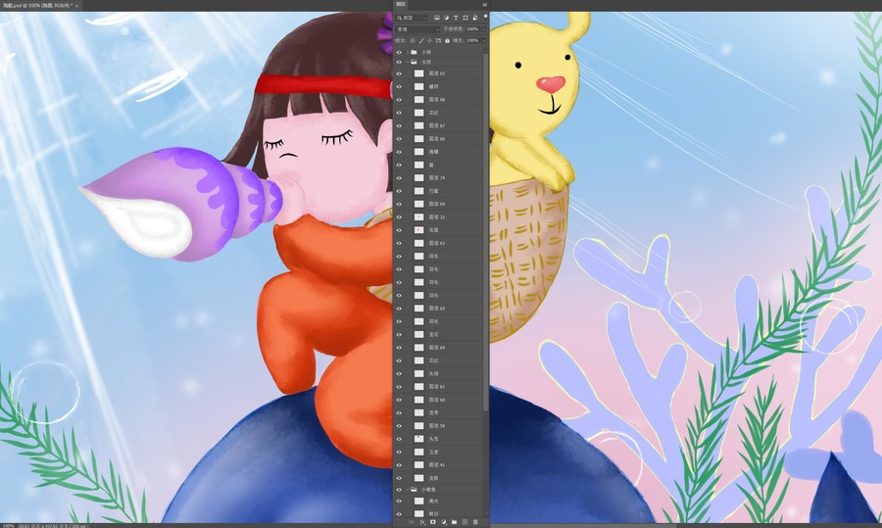
Task: Click the fill value field 100%
Action: pos(472,40)
